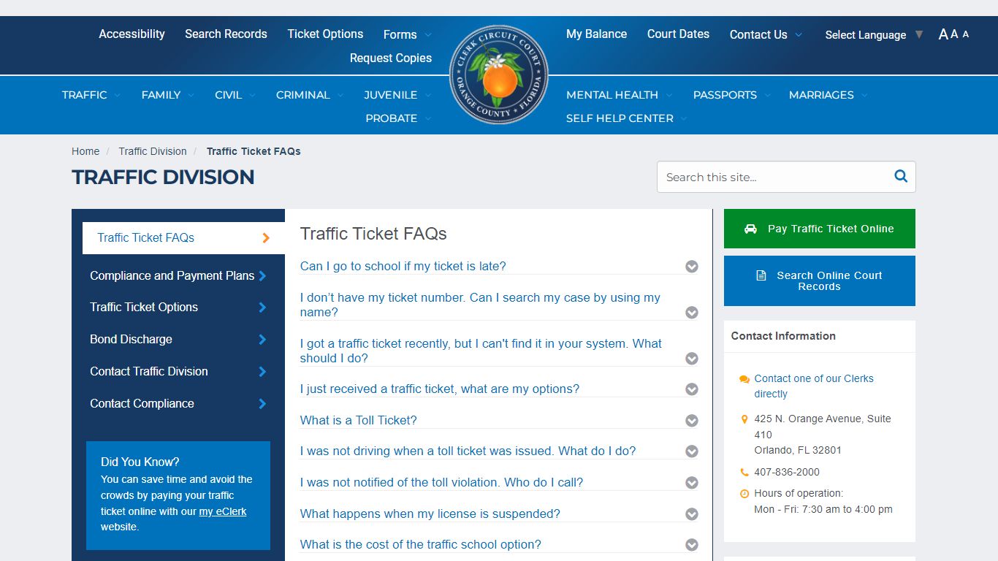998x561 pixels.
Task: Open 'I just received a traffic ticket' question
Action: pos(440,389)
